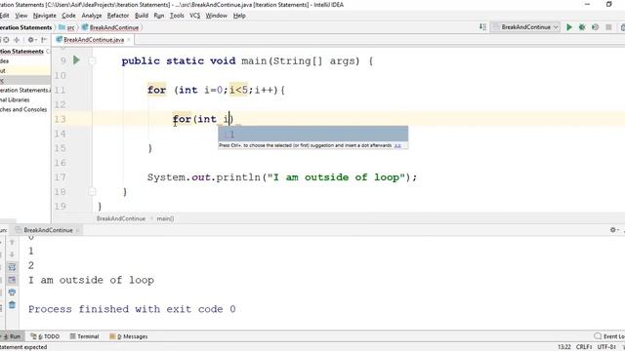Select the Iteration Statements.iml file in the tree
Viewport: 625px width, 351px height.
point(24,91)
